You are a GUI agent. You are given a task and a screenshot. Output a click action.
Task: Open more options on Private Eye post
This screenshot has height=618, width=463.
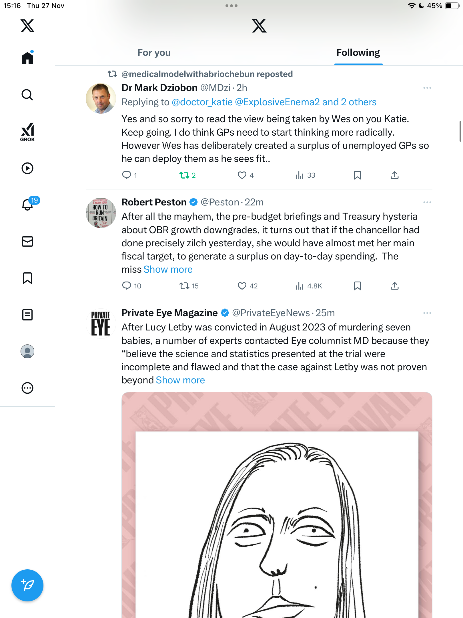pos(427,313)
